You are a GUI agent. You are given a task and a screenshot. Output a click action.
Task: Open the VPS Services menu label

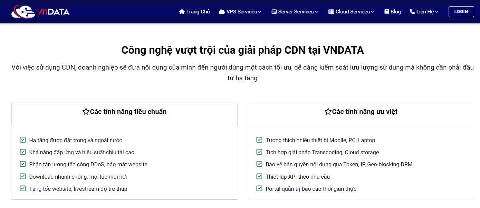(242, 12)
